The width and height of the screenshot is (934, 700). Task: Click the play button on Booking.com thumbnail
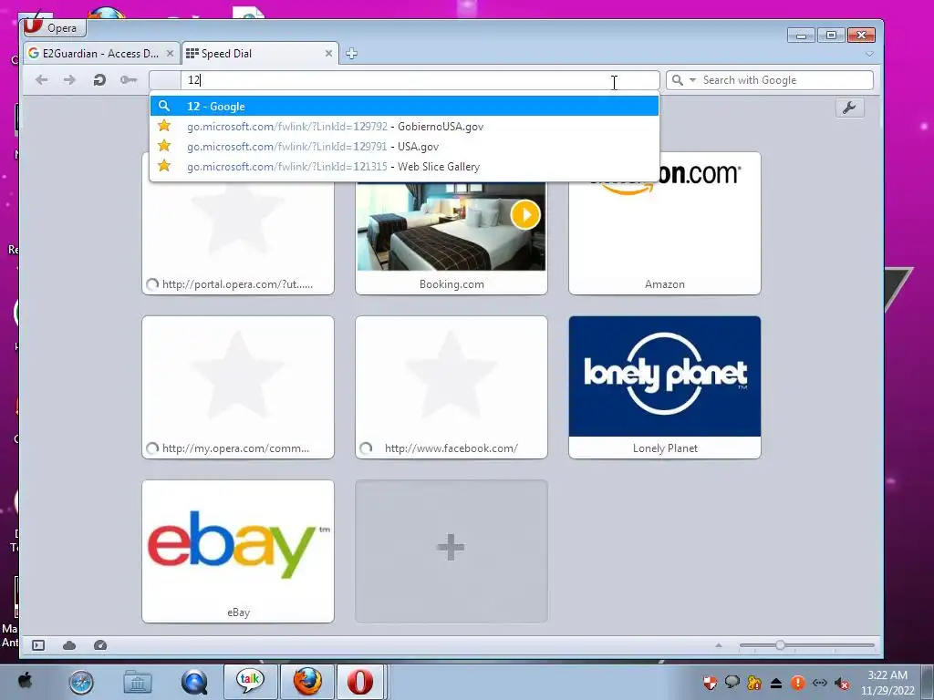pyautogui.click(x=525, y=215)
